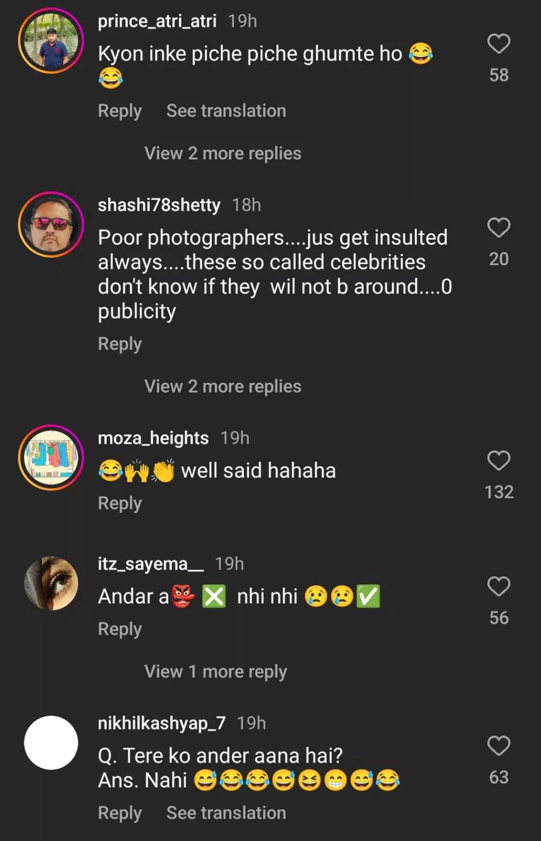Tap nikhilkashyap_7's blank white avatar

click(x=51, y=743)
